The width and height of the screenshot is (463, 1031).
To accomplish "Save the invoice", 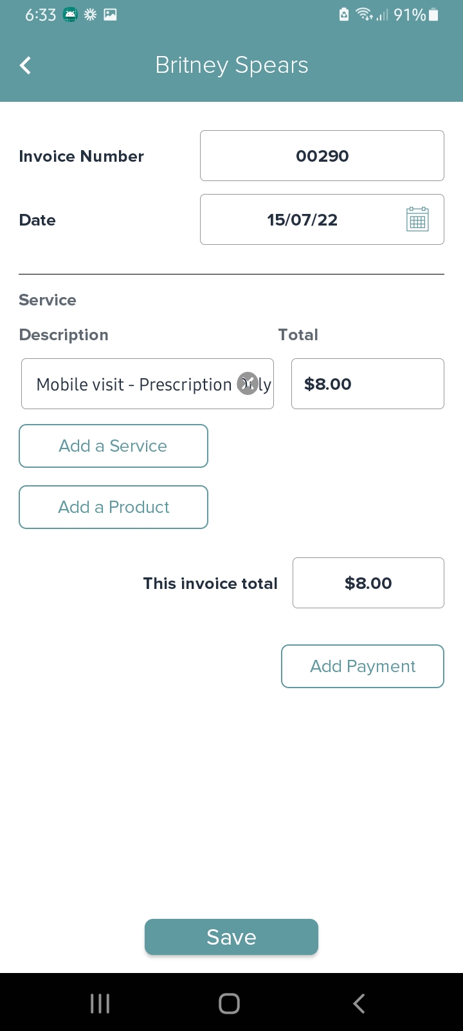I will [x=232, y=937].
